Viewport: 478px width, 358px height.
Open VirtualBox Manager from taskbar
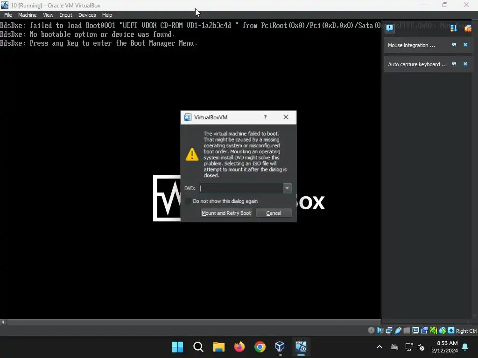tap(280, 347)
